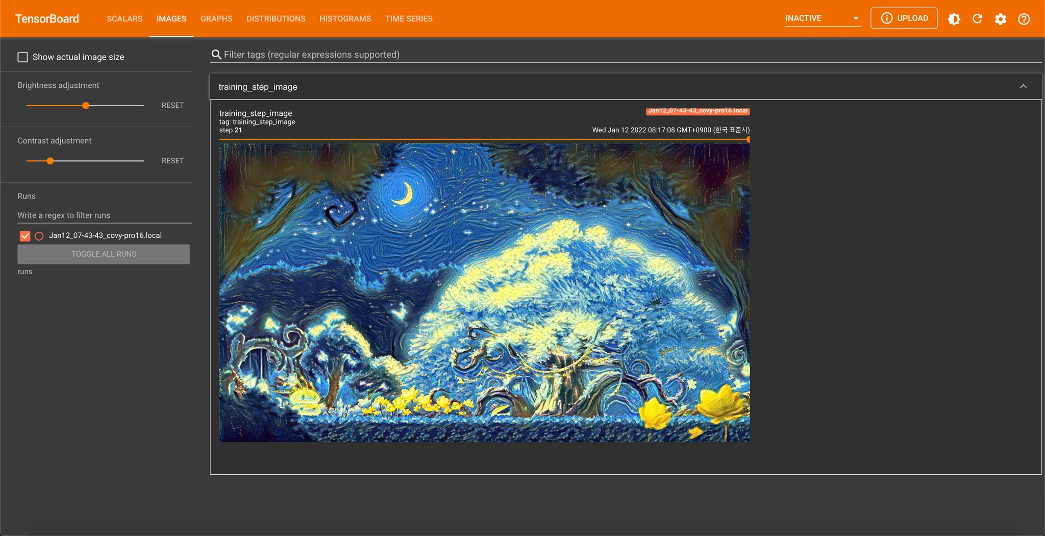Click the brightness adjustment slider handle
The width and height of the screenshot is (1045, 536).
click(86, 106)
